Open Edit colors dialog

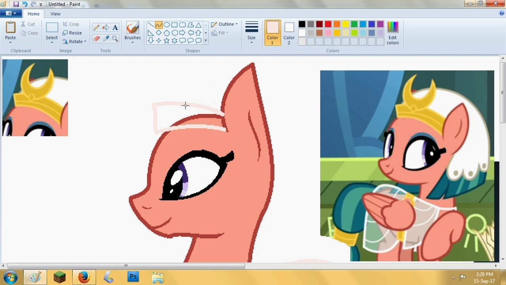[393, 33]
